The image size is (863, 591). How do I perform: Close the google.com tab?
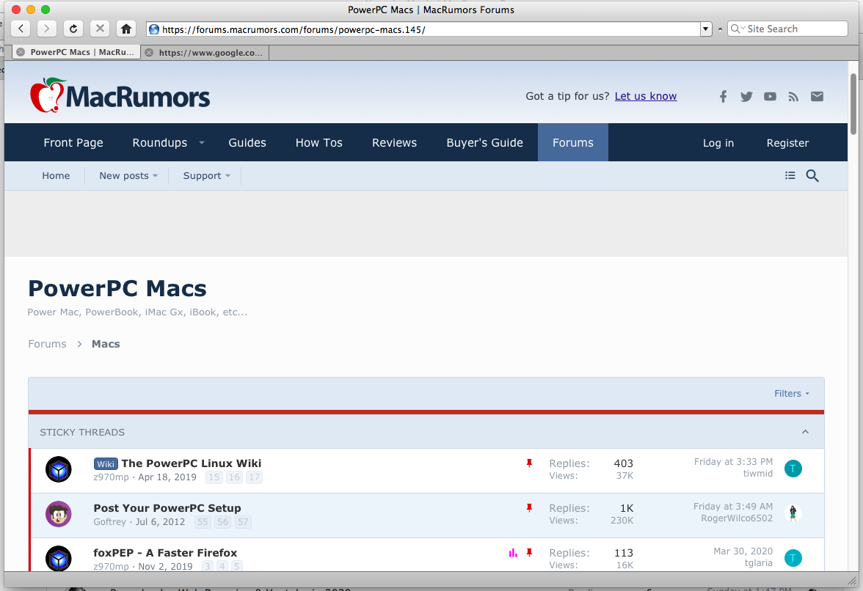(148, 53)
